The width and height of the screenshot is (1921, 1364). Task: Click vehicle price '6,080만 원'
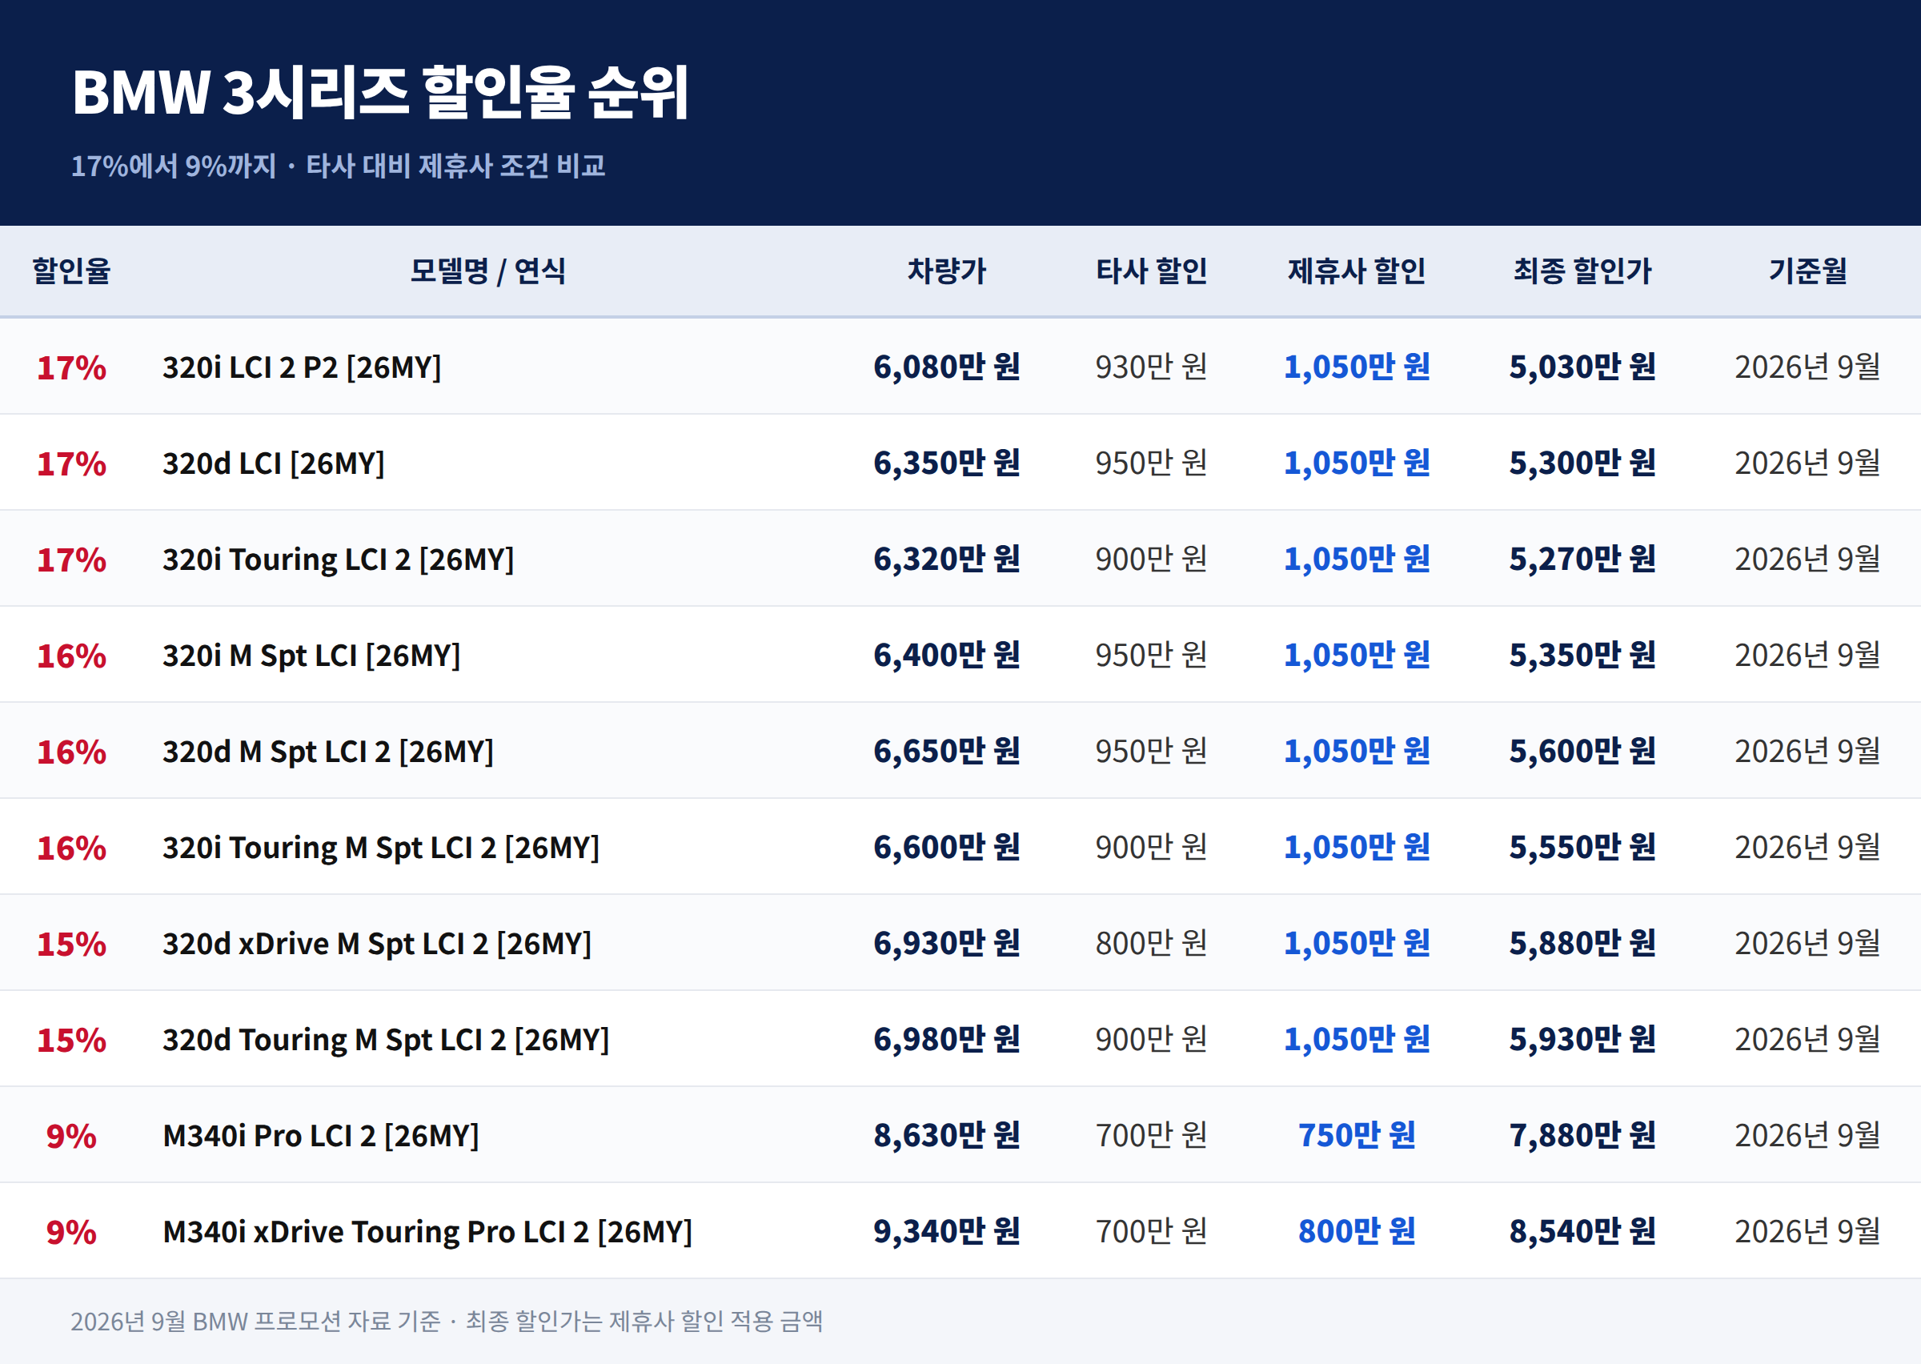[x=946, y=367]
